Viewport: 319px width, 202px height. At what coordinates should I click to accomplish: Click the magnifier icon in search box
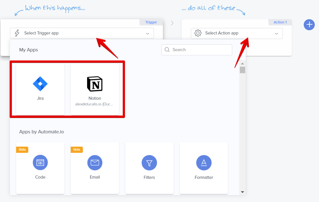tap(167, 50)
